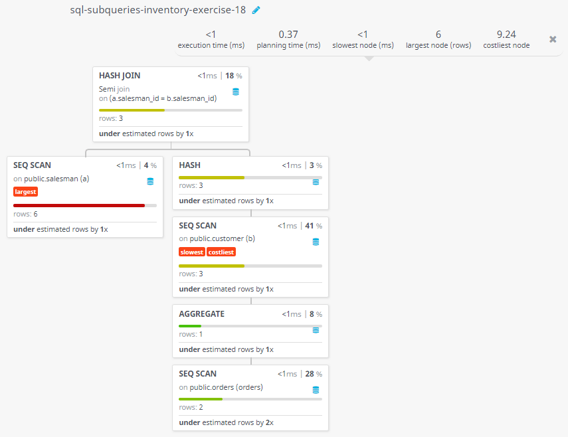Click the database icon in the orders Seq Scan node
Image resolution: width=568 pixels, height=437 pixels.
316,390
